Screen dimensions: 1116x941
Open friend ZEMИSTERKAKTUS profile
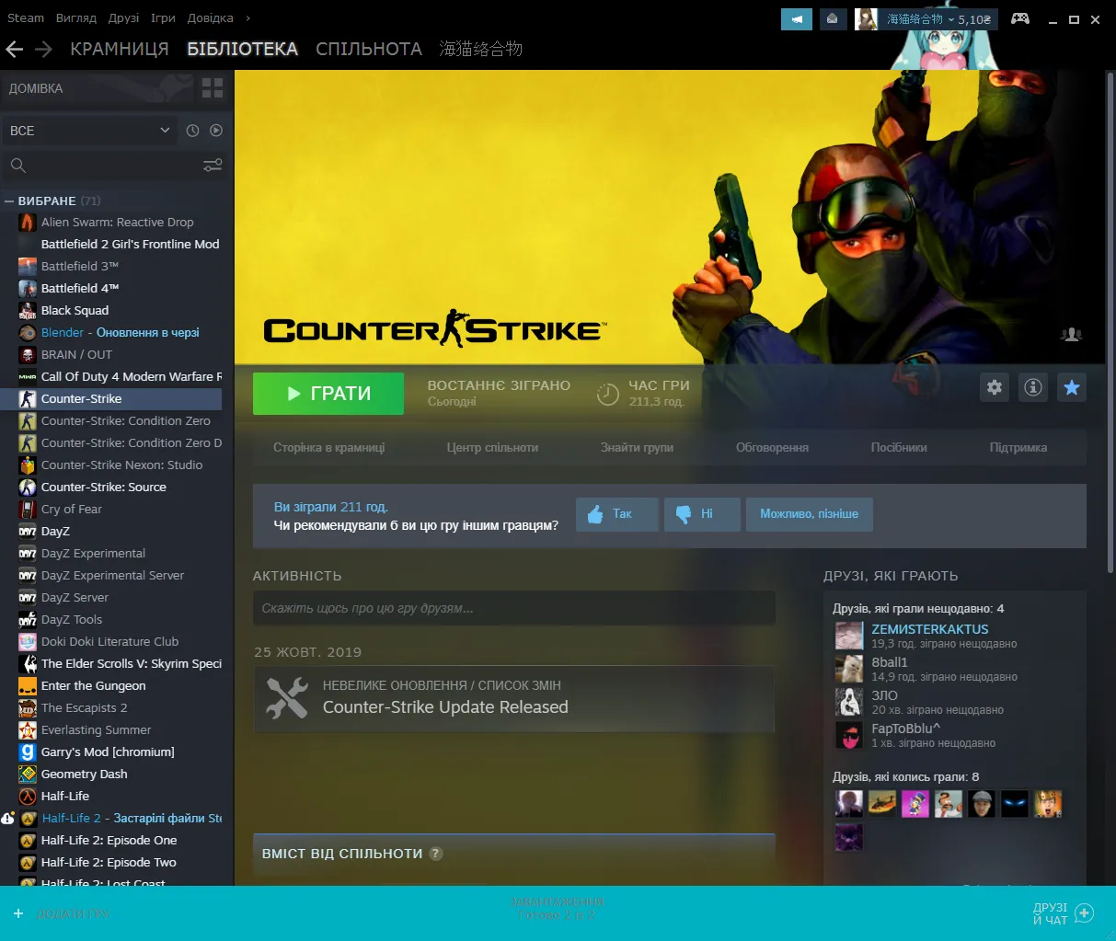click(930, 629)
